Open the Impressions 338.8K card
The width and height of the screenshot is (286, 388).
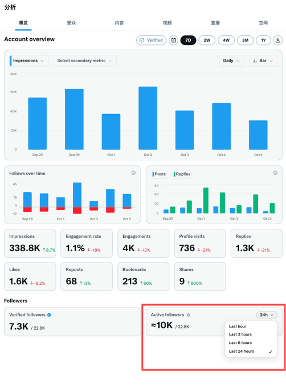pos(30,243)
